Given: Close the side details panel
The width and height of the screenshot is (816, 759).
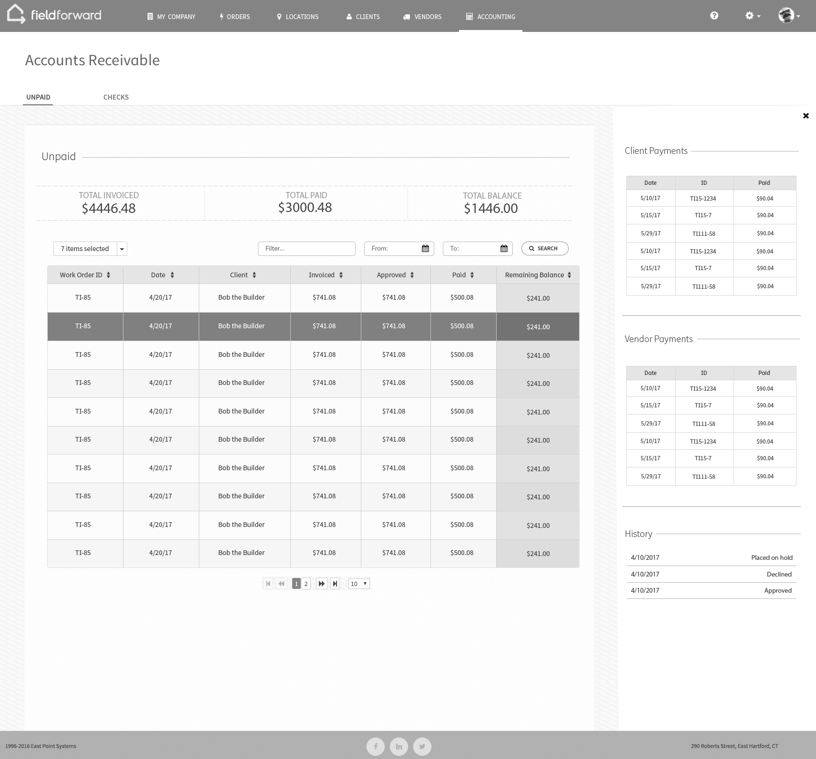Looking at the screenshot, I should coord(806,116).
